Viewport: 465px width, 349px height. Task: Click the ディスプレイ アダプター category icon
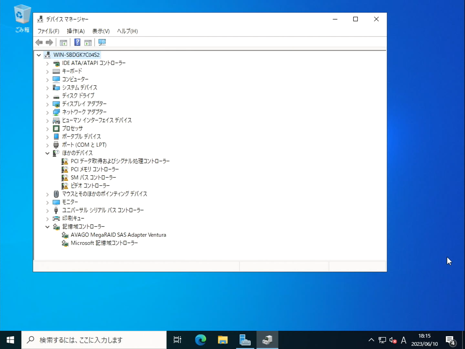click(x=56, y=104)
